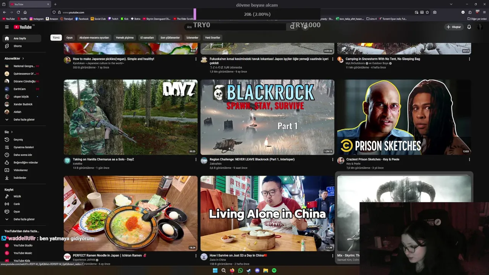
Task: Open options for Blackrock challenge video
Action: (x=333, y=159)
